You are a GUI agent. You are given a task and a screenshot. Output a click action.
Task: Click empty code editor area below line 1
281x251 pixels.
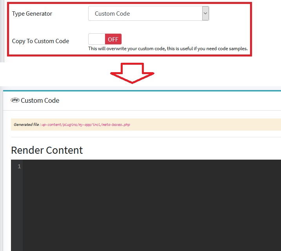[x=149, y=208]
